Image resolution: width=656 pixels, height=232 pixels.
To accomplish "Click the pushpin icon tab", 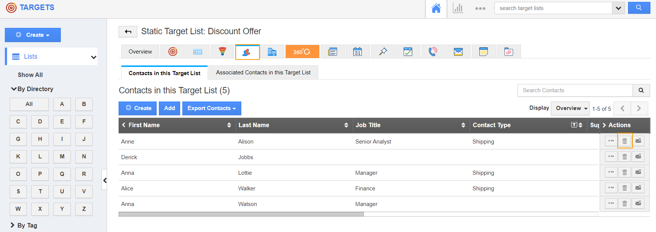I will [x=383, y=52].
